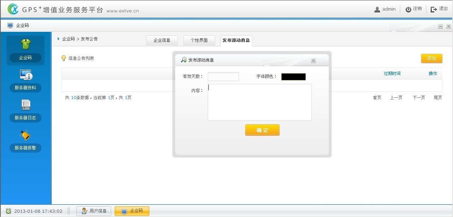Click the GPS platform logo icon

pos(13,9)
